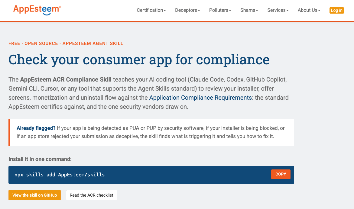Expand the Deceptors menu
This screenshot has width=354, height=209.
point(187,10)
